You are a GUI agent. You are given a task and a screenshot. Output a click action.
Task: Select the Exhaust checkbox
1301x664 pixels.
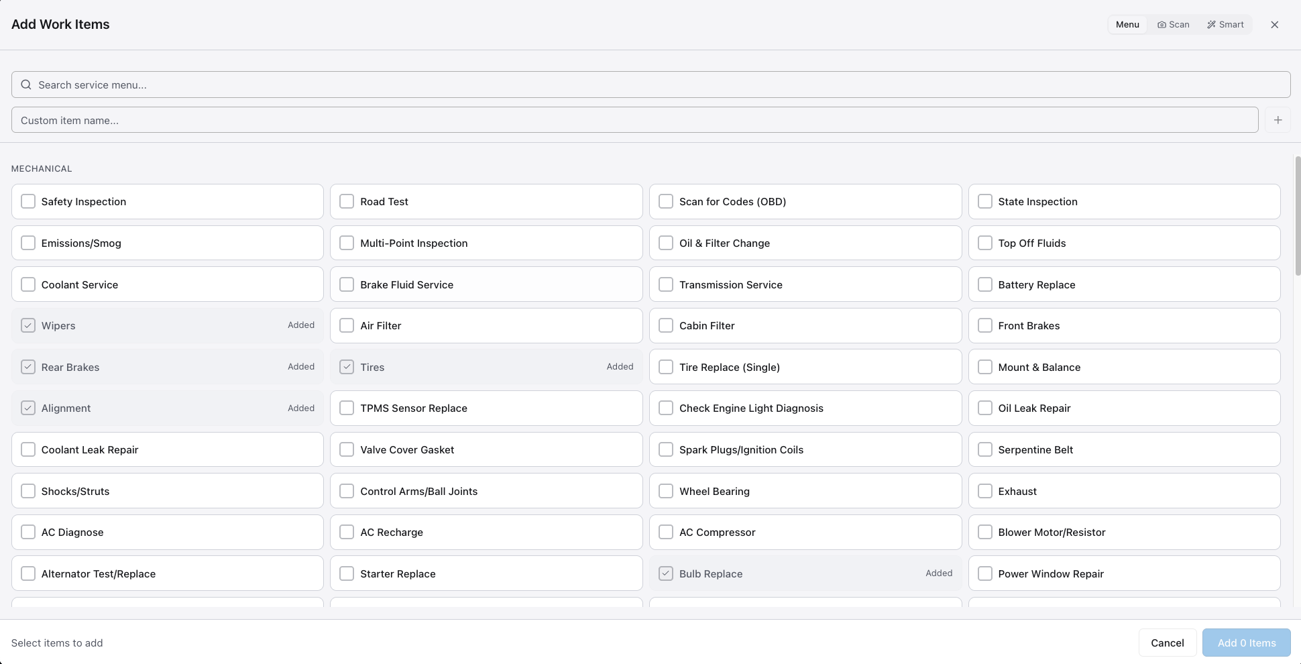click(984, 491)
